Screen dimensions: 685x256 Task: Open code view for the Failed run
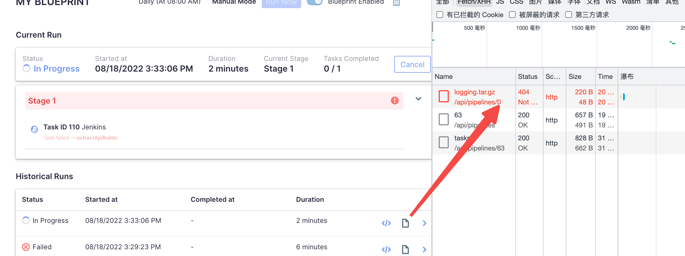pos(386,249)
